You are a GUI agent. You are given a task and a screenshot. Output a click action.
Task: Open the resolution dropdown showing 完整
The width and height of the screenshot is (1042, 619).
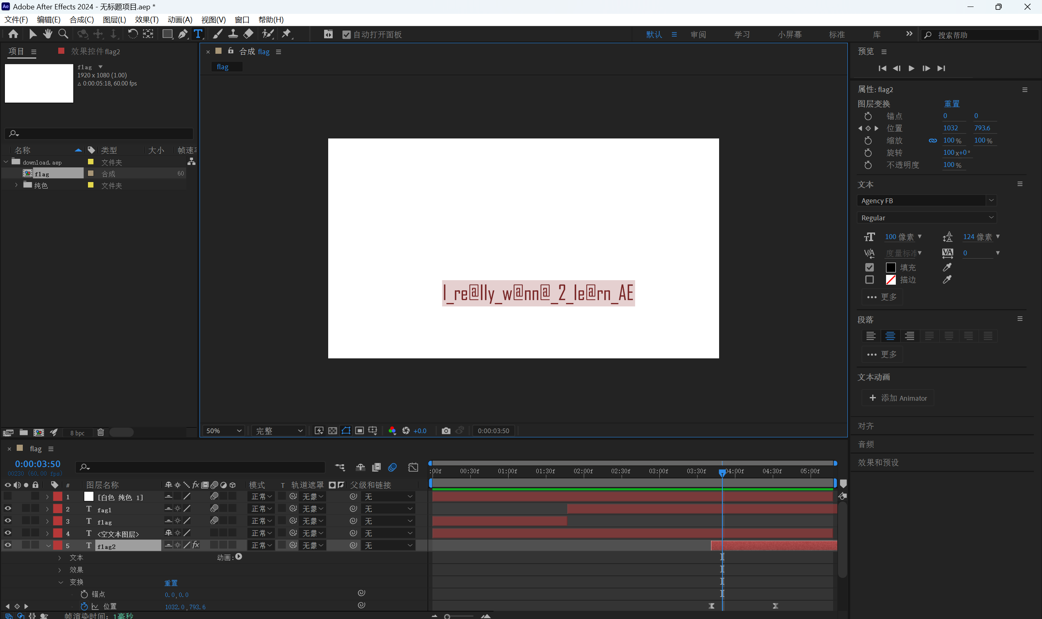(279, 430)
